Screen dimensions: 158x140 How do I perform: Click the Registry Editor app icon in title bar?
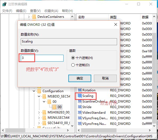pos(5,4)
